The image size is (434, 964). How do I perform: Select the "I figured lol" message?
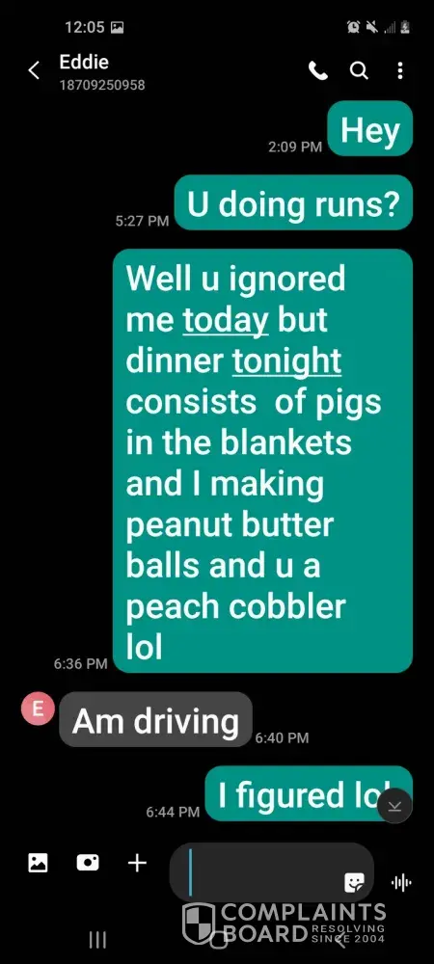(x=308, y=793)
